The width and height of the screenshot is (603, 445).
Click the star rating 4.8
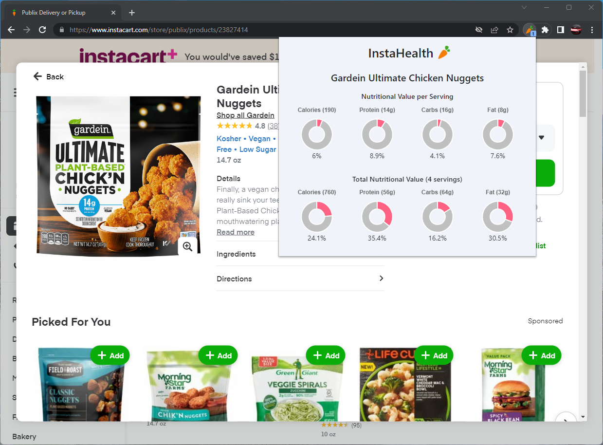pyautogui.click(x=241, y=126)
